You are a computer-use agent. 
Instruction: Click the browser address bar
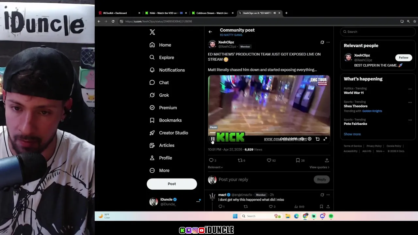[x=258, y=22]
